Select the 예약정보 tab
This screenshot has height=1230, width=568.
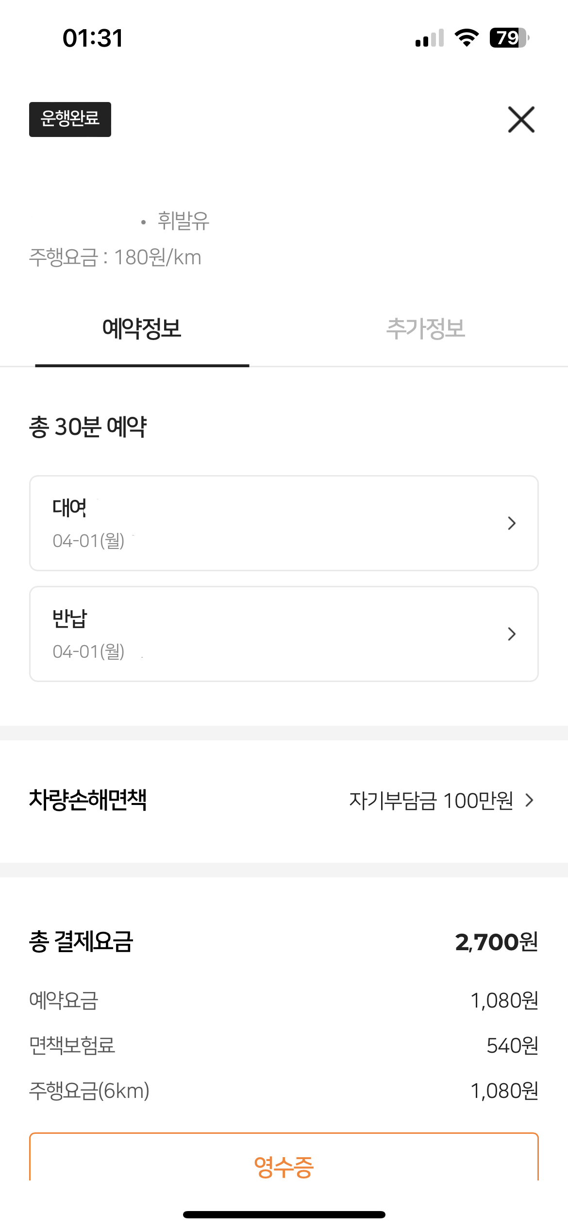142,329
